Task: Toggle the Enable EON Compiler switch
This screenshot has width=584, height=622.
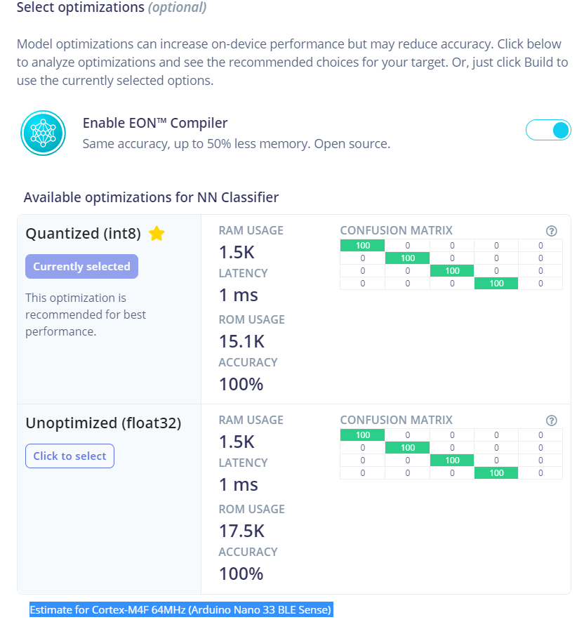Action: coord(548,130)
